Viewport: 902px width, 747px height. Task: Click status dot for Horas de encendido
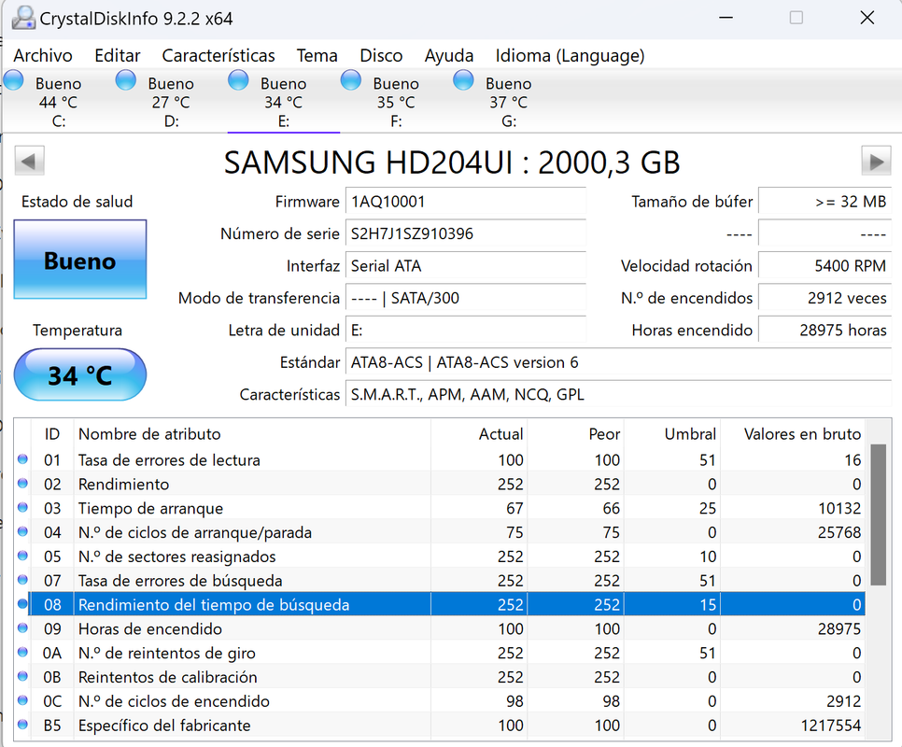(x=22, y=628)
